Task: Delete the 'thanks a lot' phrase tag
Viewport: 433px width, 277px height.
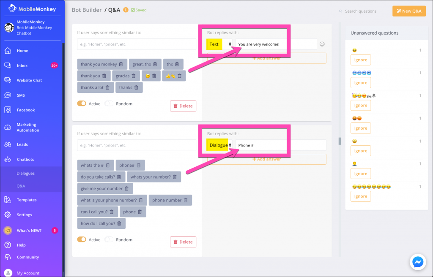Action: click(108, 87)
